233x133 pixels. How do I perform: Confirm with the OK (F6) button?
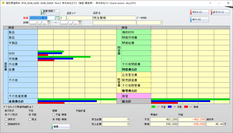pos(199,20)
